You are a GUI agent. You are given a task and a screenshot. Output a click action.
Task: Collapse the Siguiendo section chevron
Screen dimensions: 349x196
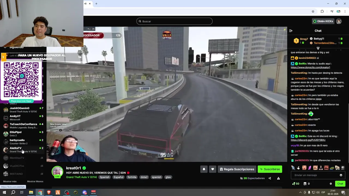tap(5, 47)
